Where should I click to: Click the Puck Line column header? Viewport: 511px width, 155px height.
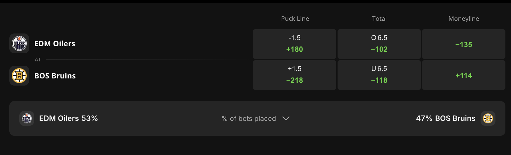click(x=295, y=19)
